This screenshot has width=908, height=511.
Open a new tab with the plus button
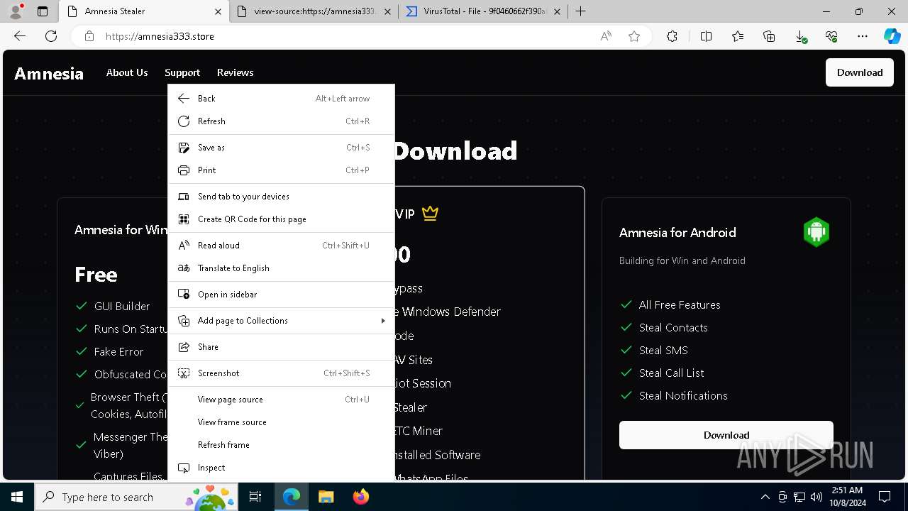[x=581, y=11]
